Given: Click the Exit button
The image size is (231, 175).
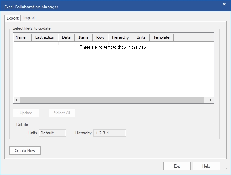Looking at the screenshot, I should click(177, 166).
